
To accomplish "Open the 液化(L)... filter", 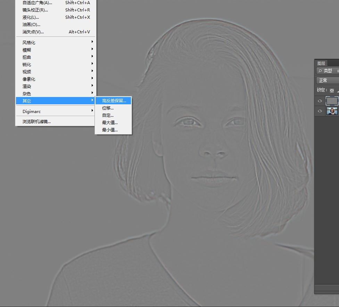I will click(x=56, y=17).
